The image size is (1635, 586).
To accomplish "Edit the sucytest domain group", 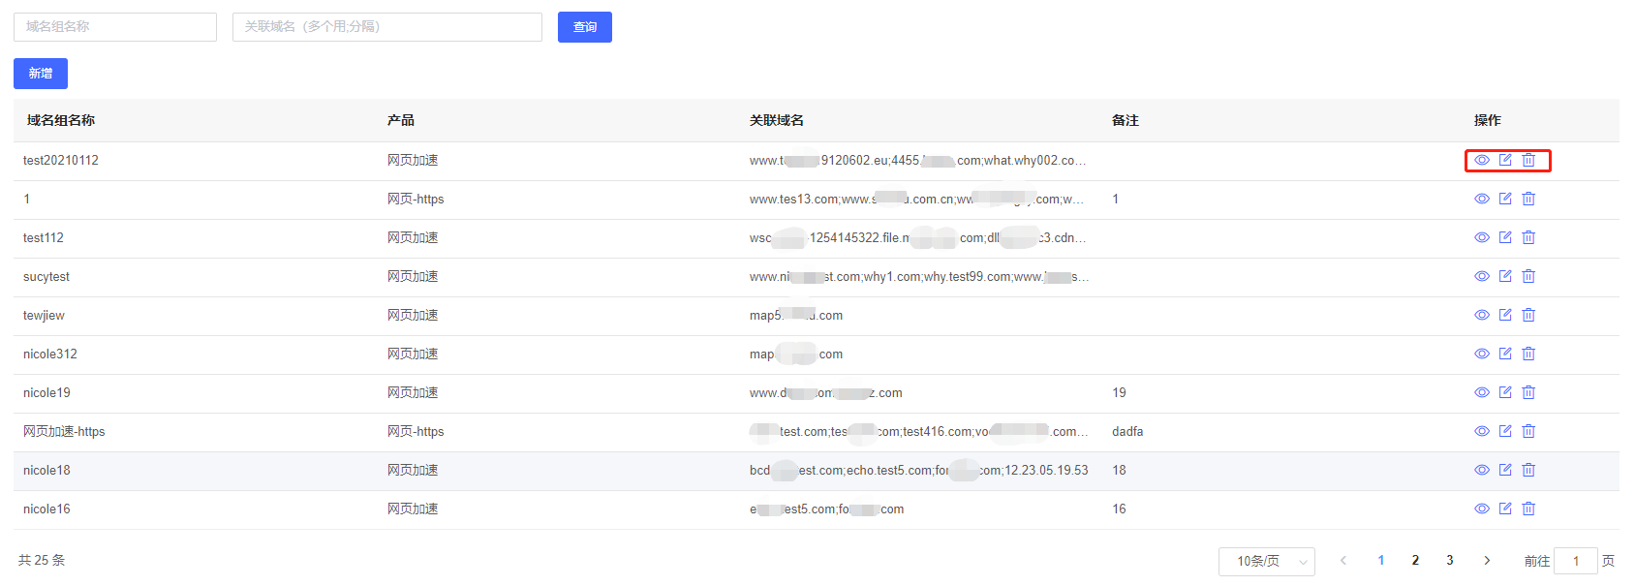I will (1505, 276).
